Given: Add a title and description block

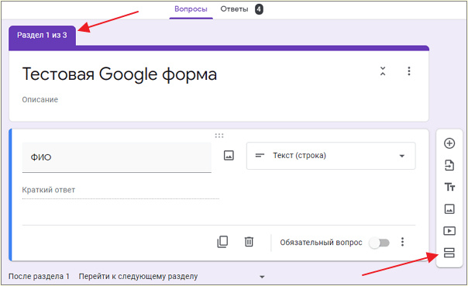Looking at the screenshot, I should point(449,188).
